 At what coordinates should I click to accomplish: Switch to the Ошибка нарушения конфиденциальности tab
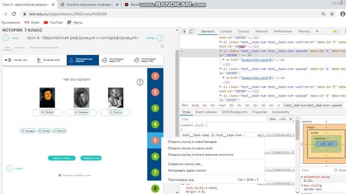point(89,4)
